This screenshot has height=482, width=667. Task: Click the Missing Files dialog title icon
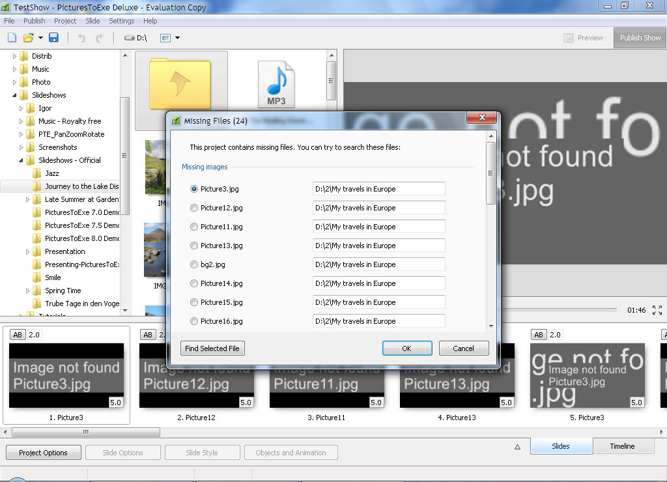coord(176,120)
